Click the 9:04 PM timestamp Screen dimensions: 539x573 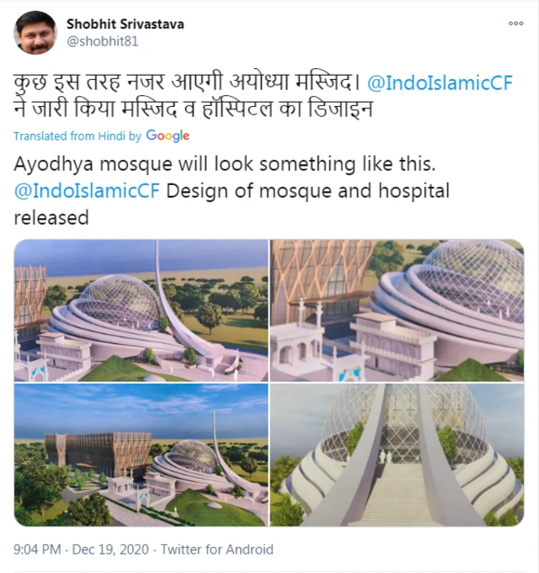[37, 549]
